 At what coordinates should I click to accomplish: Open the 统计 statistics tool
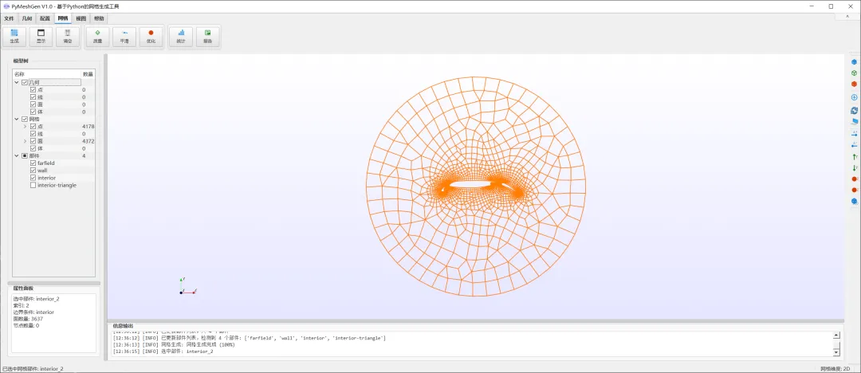[181, 36]
